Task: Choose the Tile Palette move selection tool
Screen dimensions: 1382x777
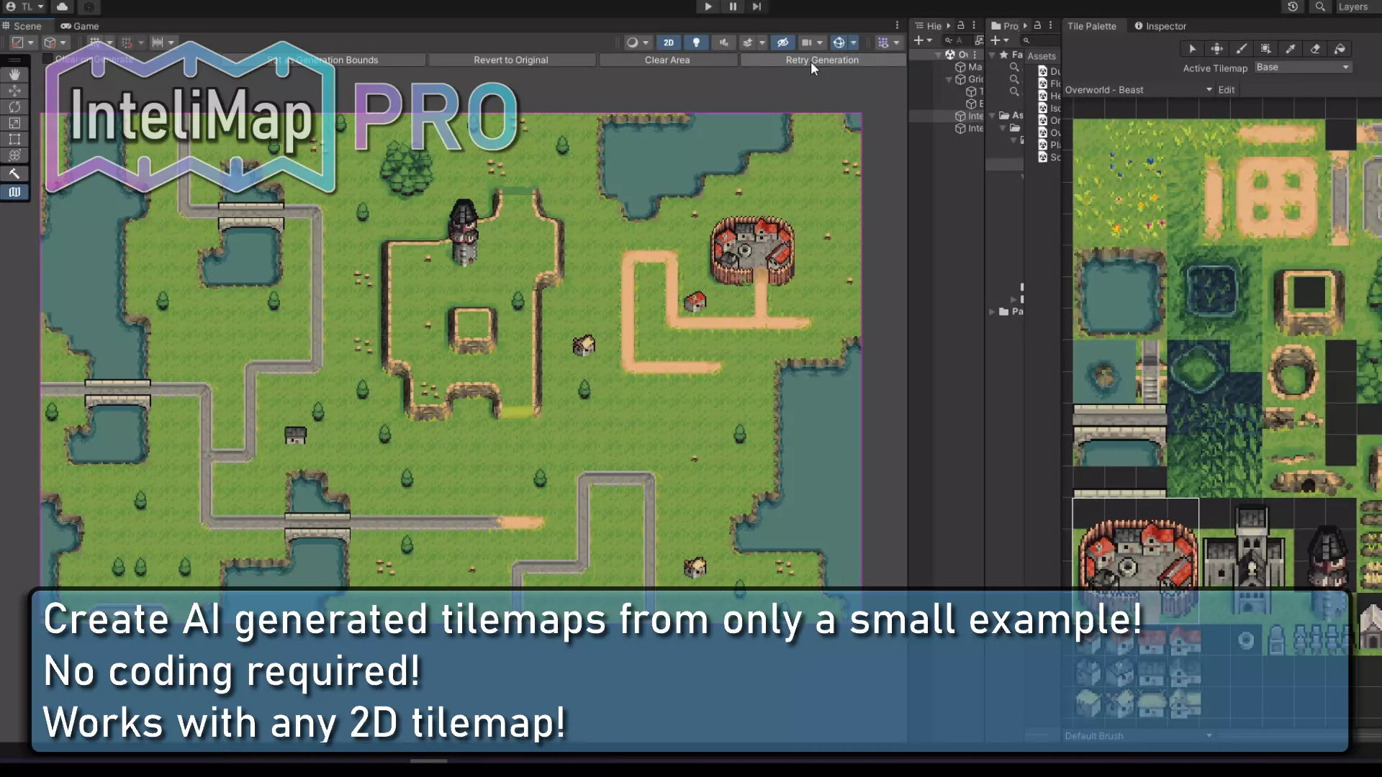Action: [x=1217, y=49]
